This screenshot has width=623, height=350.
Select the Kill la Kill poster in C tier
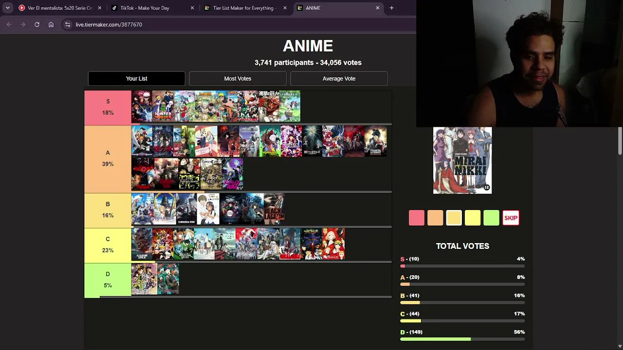[x=291, y=244]
